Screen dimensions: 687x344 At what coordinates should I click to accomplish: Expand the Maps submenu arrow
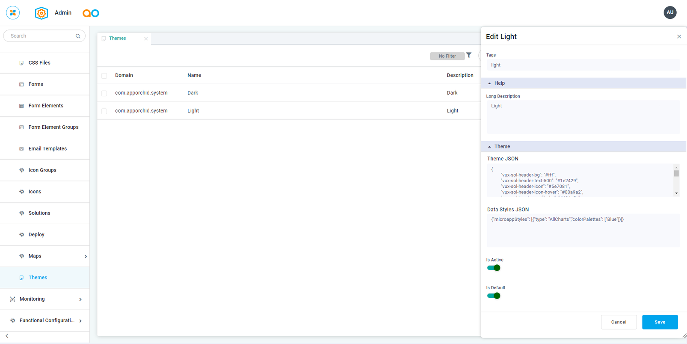[86, 256]
